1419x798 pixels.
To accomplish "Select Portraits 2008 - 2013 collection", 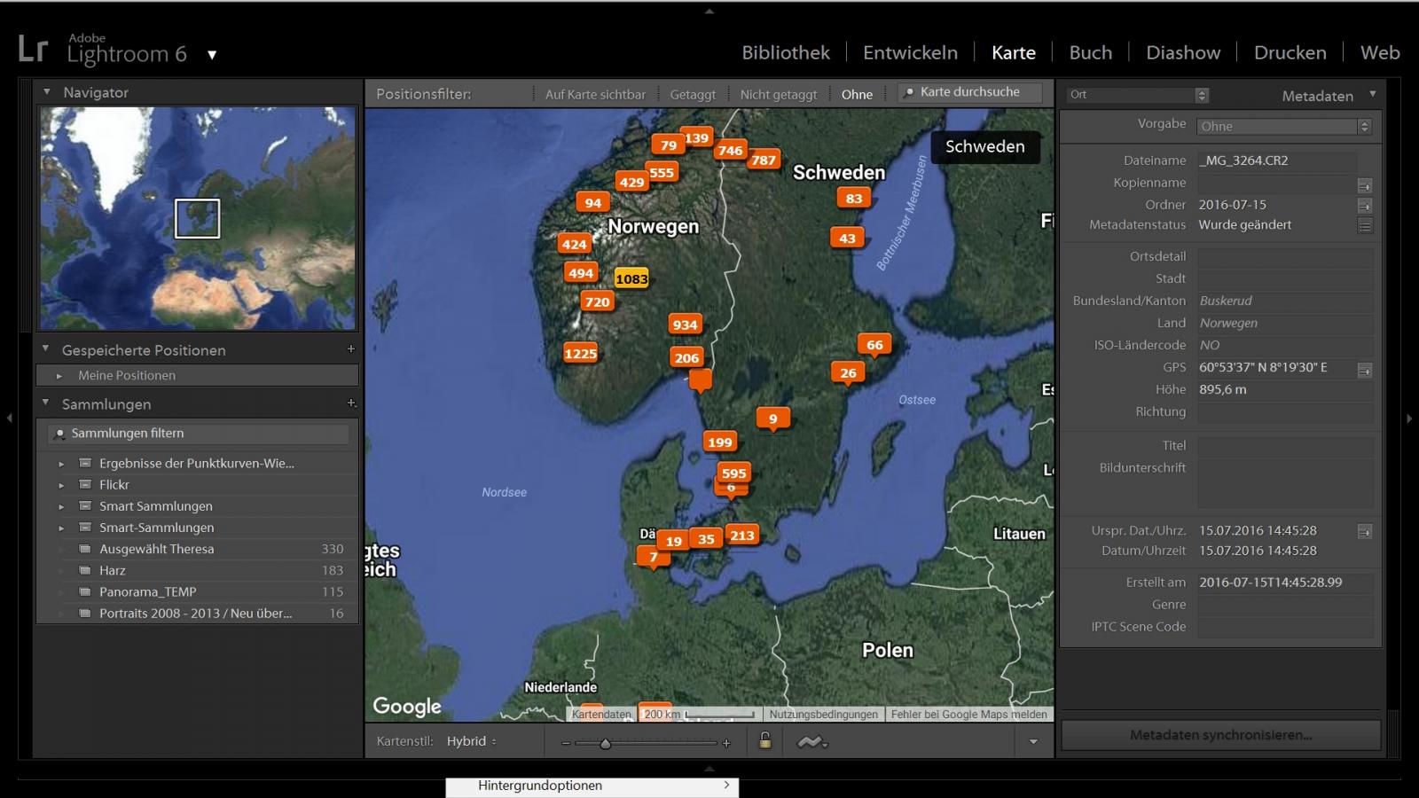I will (x=198, y=613).
